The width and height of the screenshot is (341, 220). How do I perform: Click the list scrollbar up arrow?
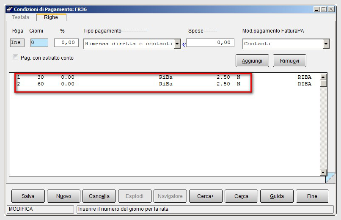(x=323, y=77)
